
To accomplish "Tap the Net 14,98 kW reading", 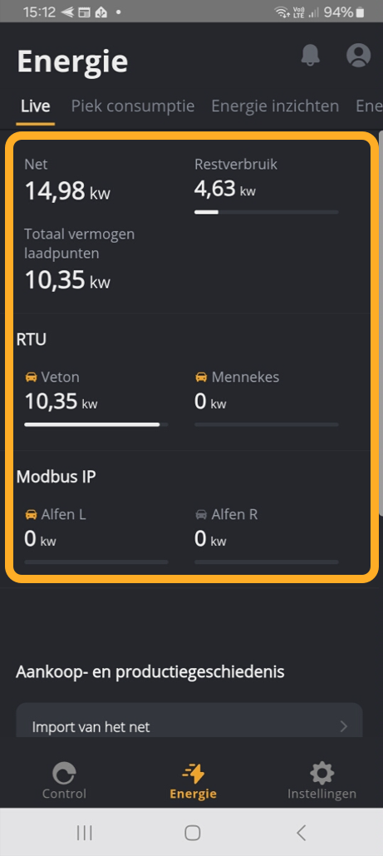I will tap(67, 191).
